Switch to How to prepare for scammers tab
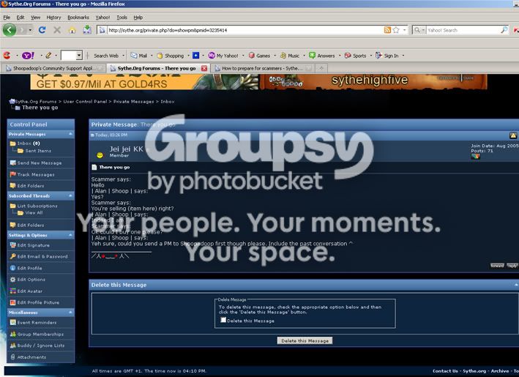This screenshot has width=519, height=377. point(261,68)
